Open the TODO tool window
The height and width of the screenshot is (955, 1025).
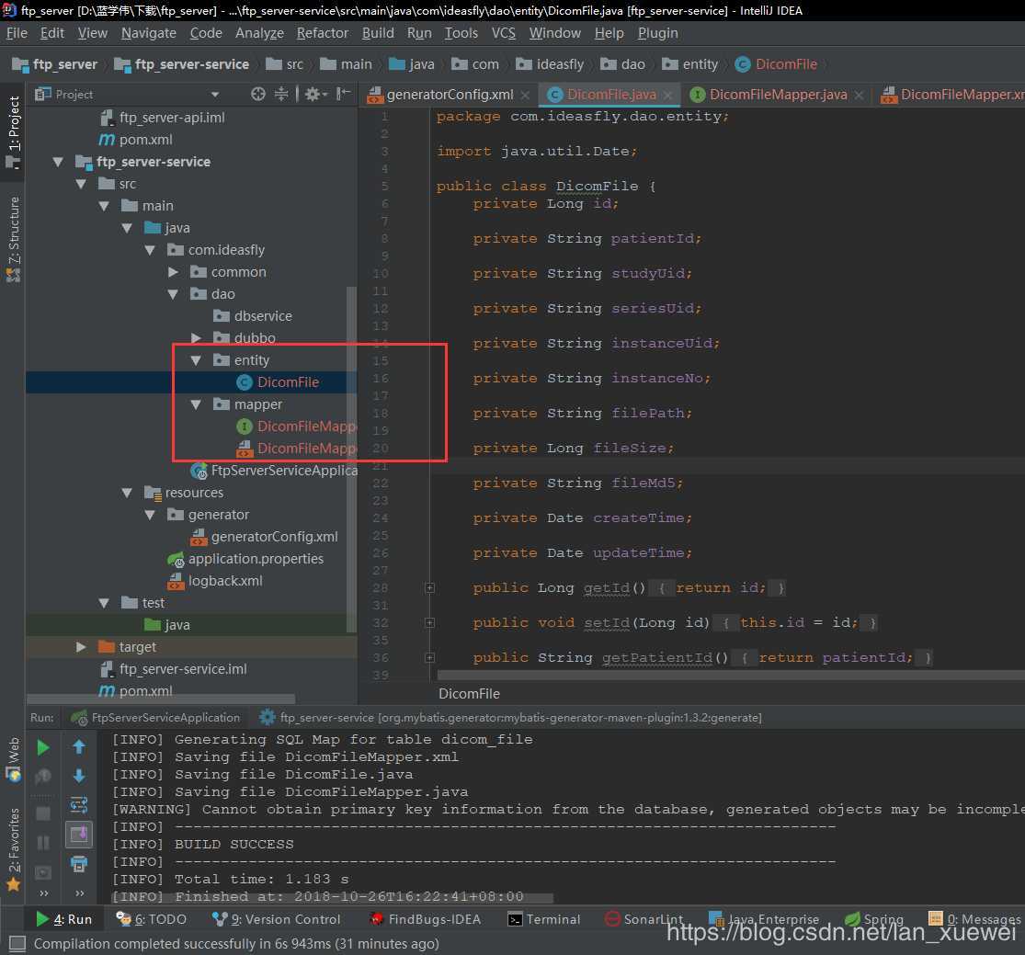pyautogui.click(x=151, y=919)
